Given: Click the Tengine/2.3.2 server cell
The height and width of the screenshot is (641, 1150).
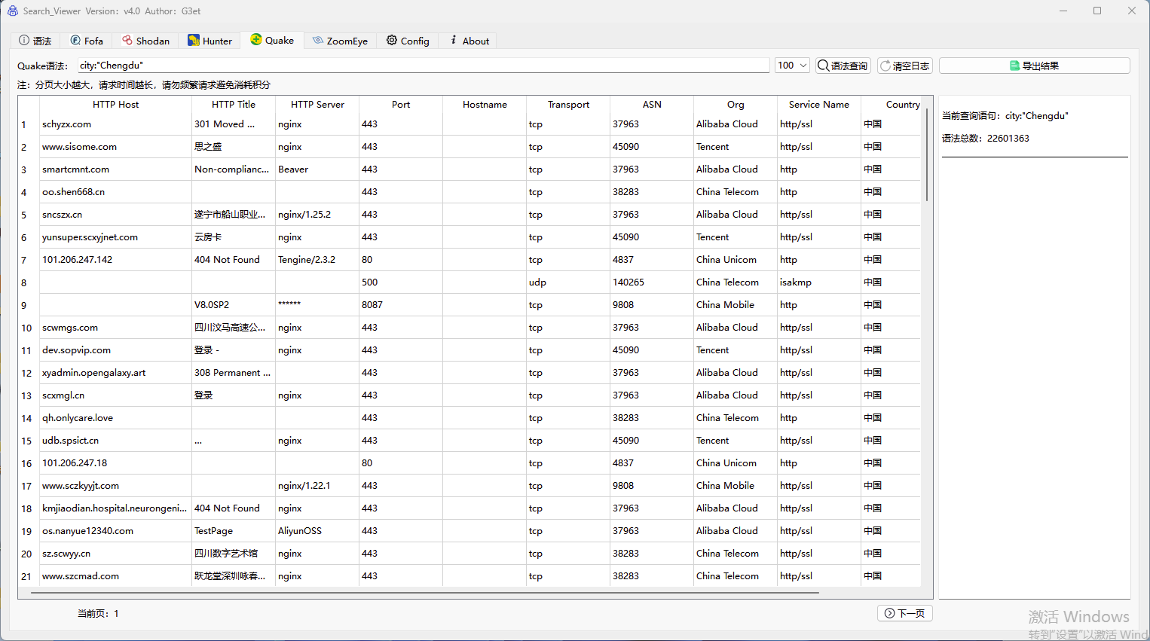Looking at the screenshot, I should pyautogui.click(x=317, y=260).
